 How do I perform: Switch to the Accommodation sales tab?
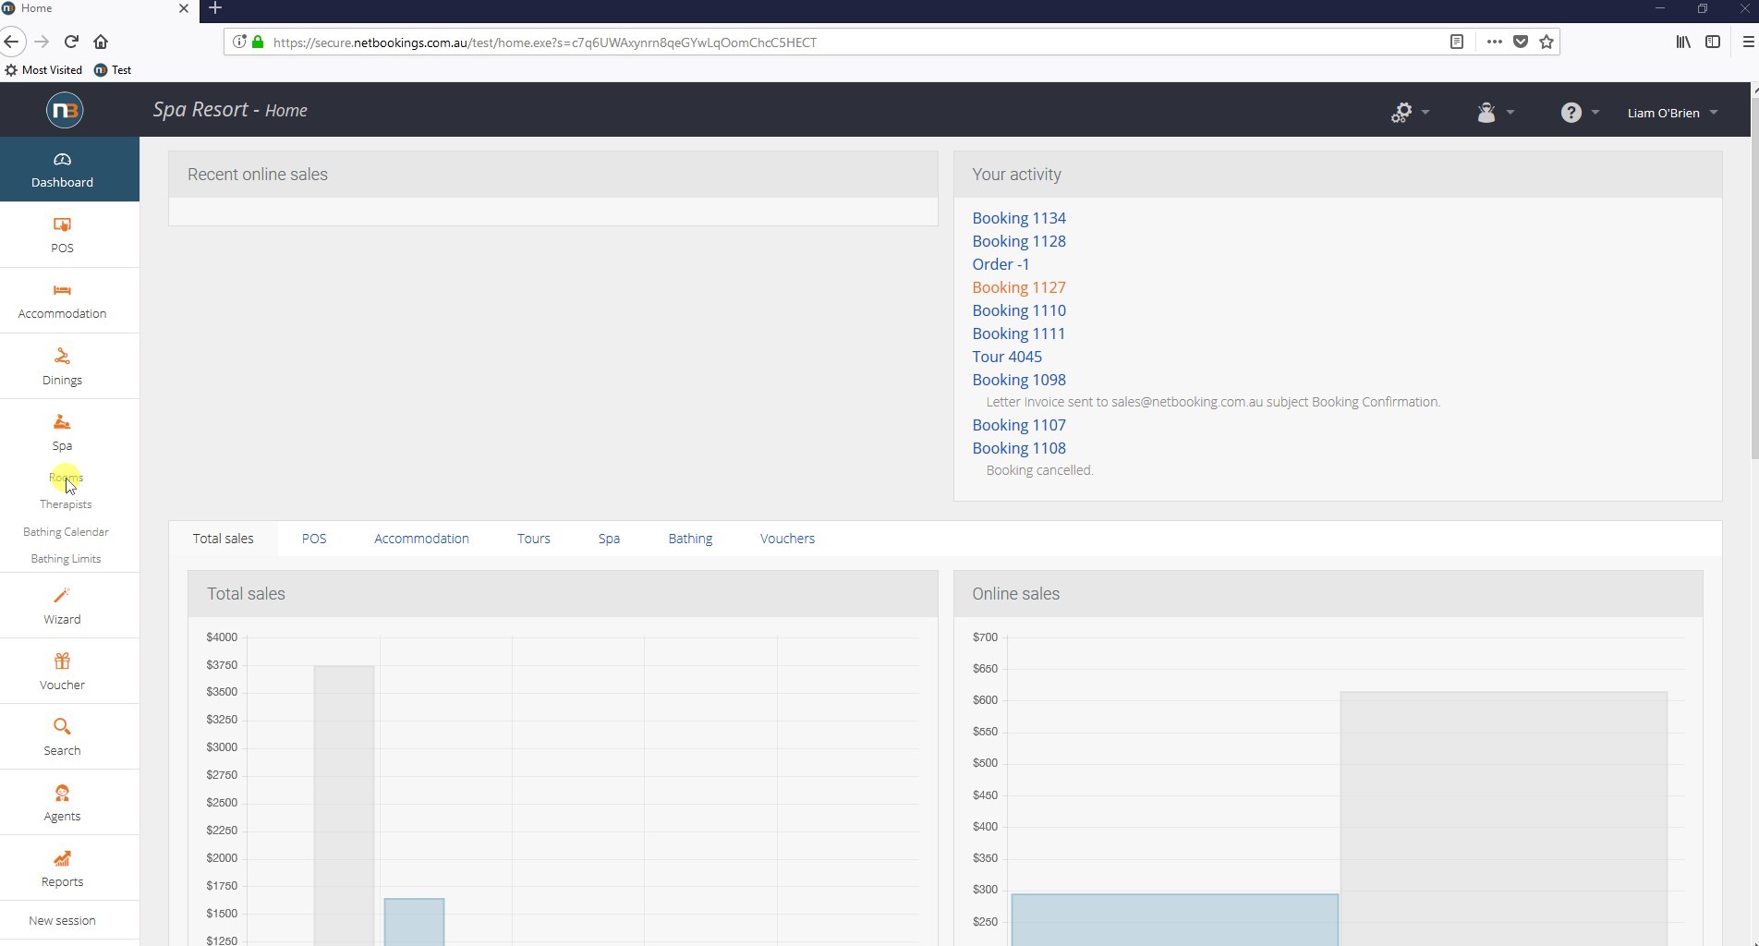421,539
